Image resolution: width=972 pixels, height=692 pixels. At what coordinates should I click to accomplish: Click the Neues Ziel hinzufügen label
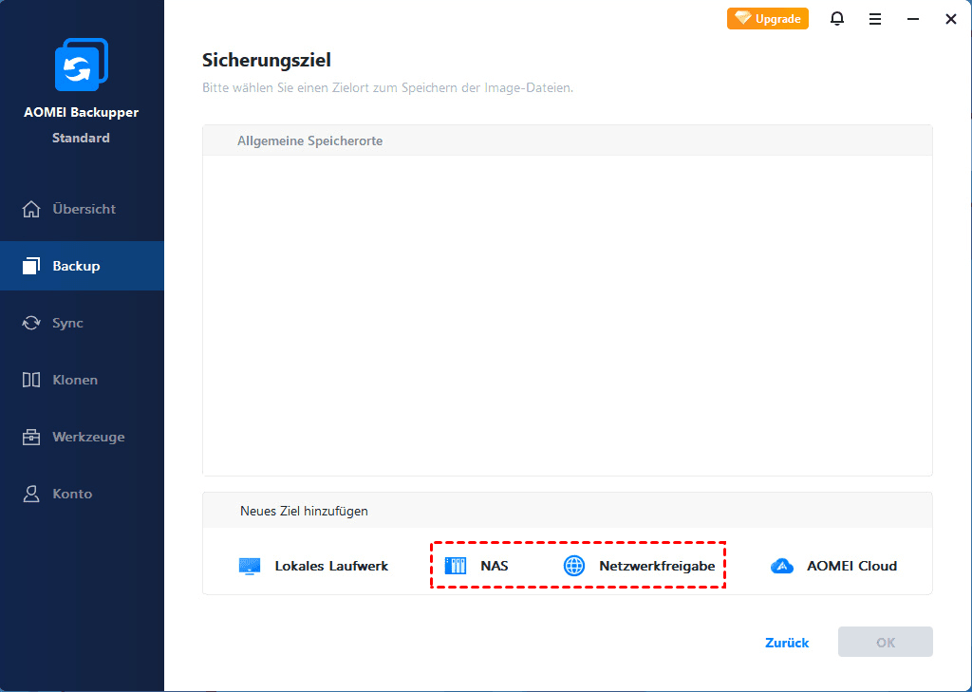(304, 511)
